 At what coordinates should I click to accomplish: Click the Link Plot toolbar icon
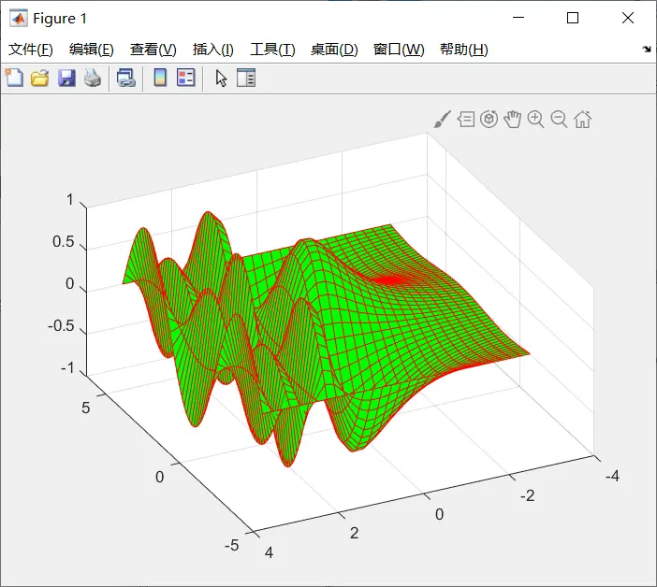pyautogui.click(x=125, y=79)
